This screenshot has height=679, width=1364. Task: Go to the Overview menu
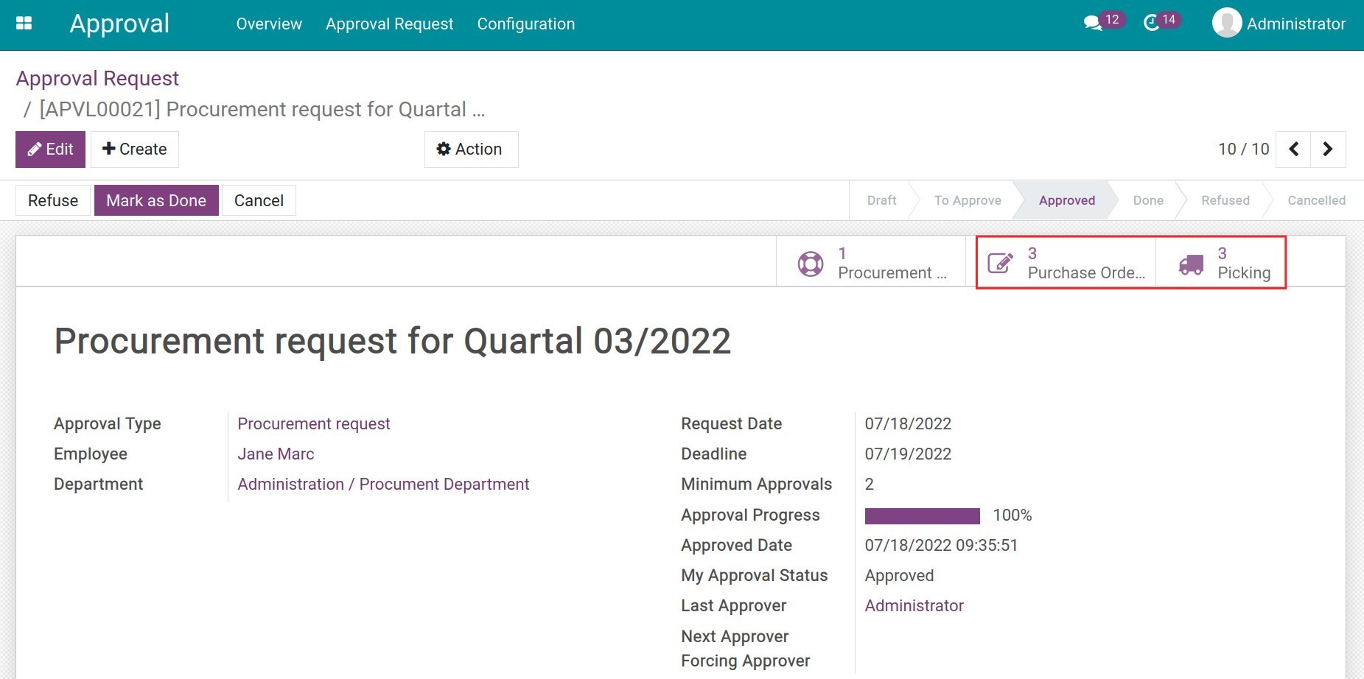click(x=269, y=24)
